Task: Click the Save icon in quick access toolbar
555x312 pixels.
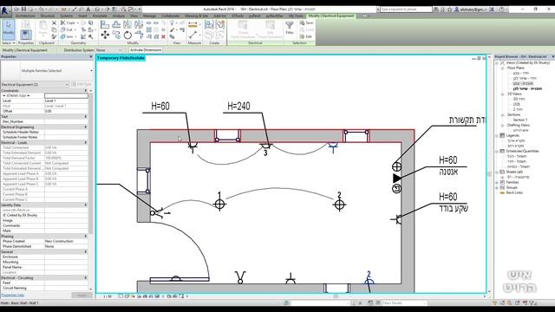Action: coord(23,10)
